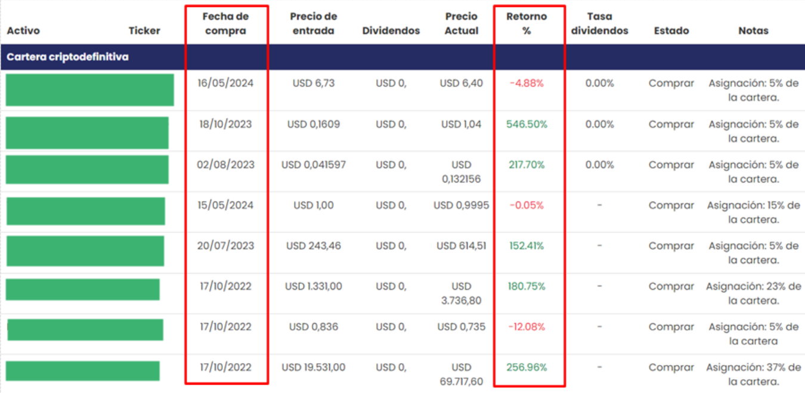Click the Precio Actual column header
The image size is (805, 393).
coord(462,23)
